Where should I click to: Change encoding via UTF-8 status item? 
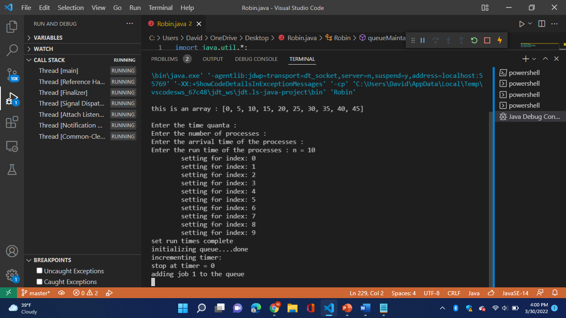pos(432,293)
